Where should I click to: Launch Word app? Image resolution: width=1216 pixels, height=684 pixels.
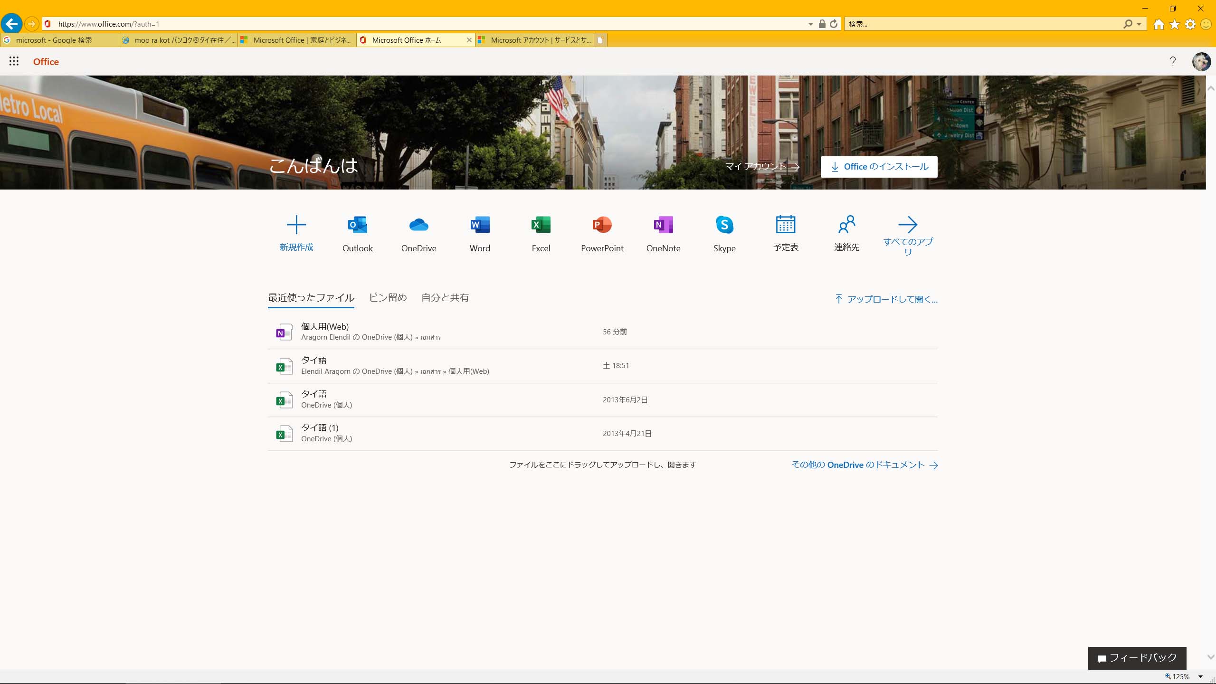click(x=480, y=234)
